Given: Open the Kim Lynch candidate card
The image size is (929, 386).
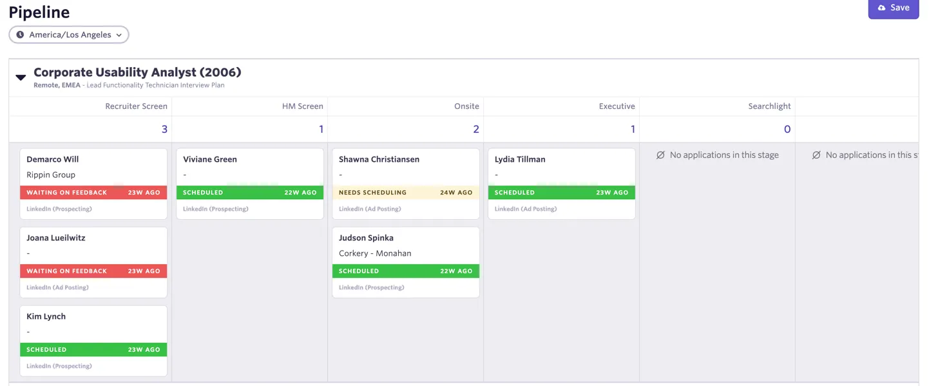Looking at the screenshot, I should tap(93, 341).
